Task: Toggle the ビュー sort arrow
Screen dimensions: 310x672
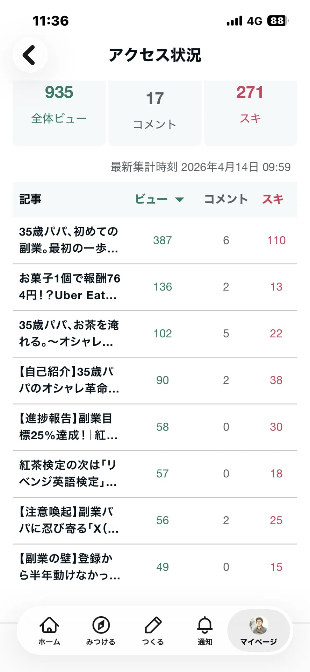Action: tap(179, 199)
